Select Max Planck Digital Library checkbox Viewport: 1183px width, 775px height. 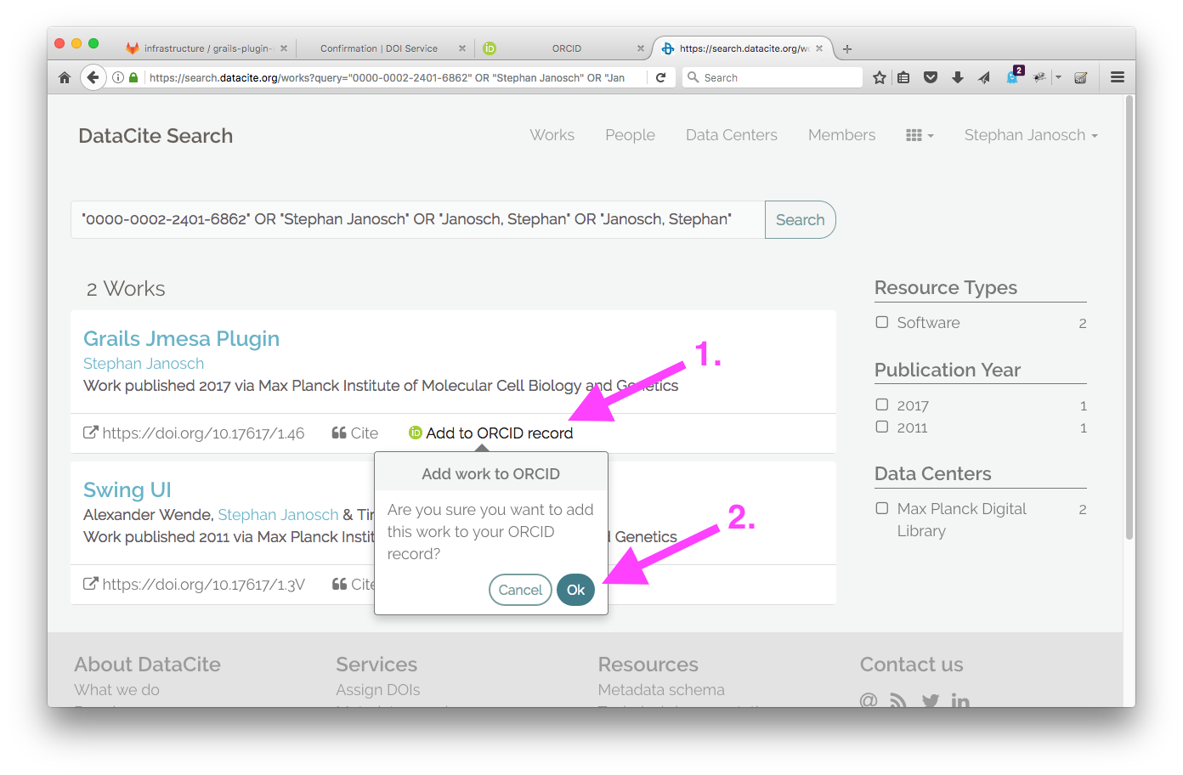click(882, 508)
